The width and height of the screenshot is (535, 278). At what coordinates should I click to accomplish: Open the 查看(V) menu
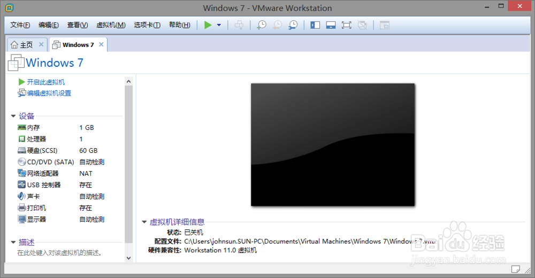(78, 25)
